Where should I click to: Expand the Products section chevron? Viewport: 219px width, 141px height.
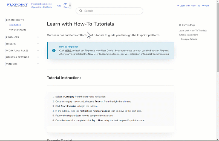click(38, 37)
